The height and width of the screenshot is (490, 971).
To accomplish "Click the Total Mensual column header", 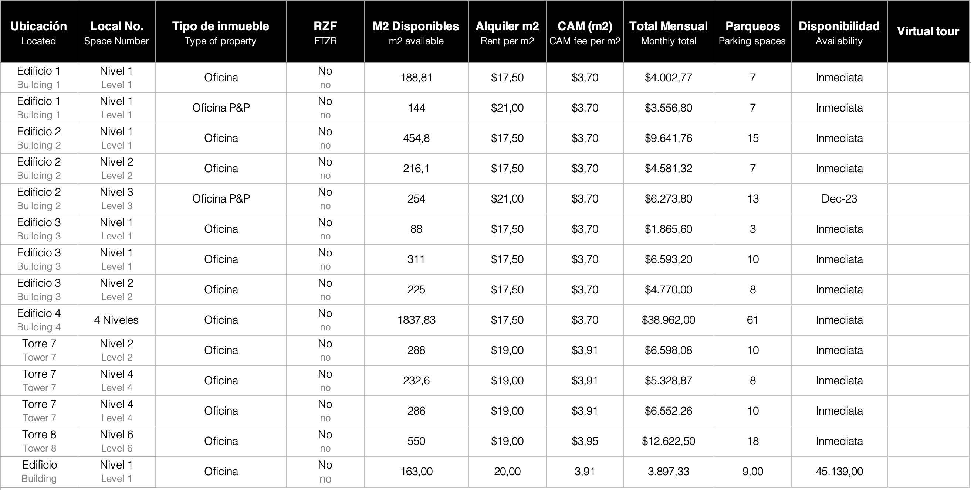I will (668, 32).
